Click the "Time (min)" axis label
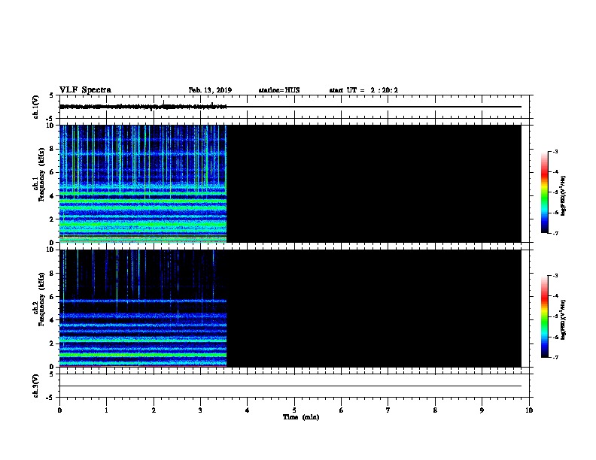The width and height of the screenshot is (596, 460). pyautogui.click(x=301, y=417)
